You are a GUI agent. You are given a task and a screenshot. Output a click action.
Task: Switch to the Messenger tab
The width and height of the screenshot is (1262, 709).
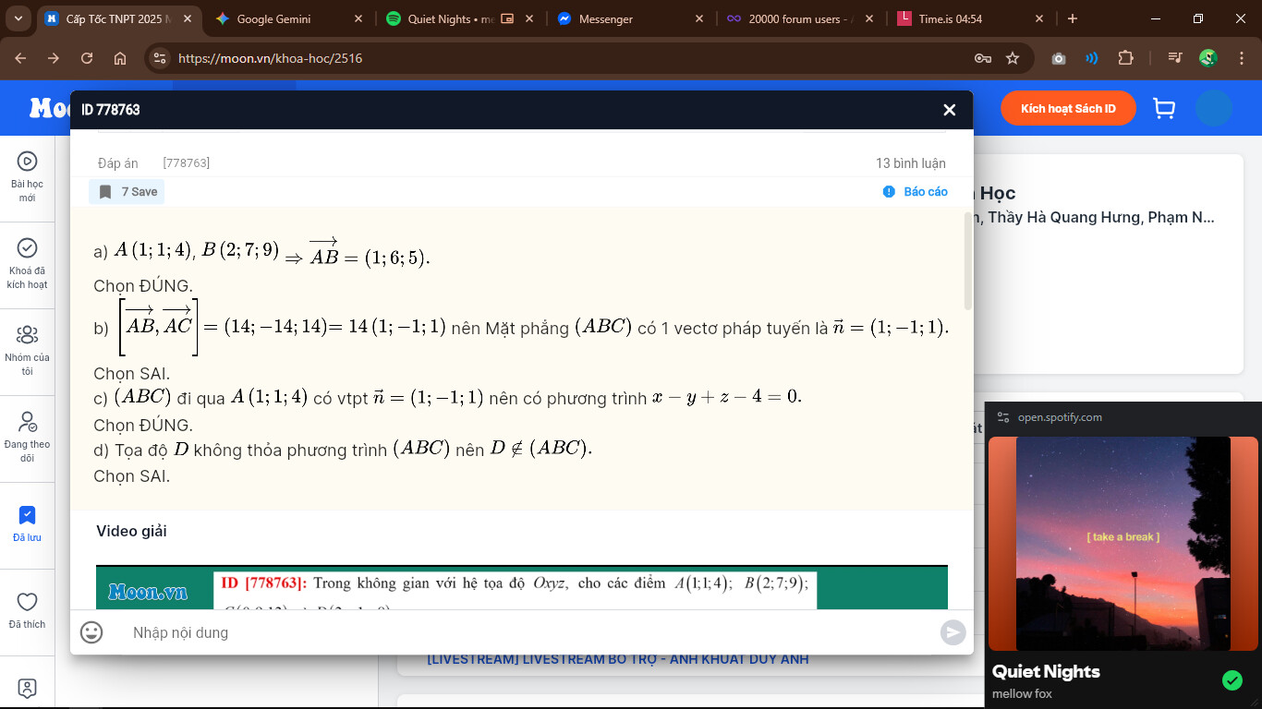[x=605, y=18]
